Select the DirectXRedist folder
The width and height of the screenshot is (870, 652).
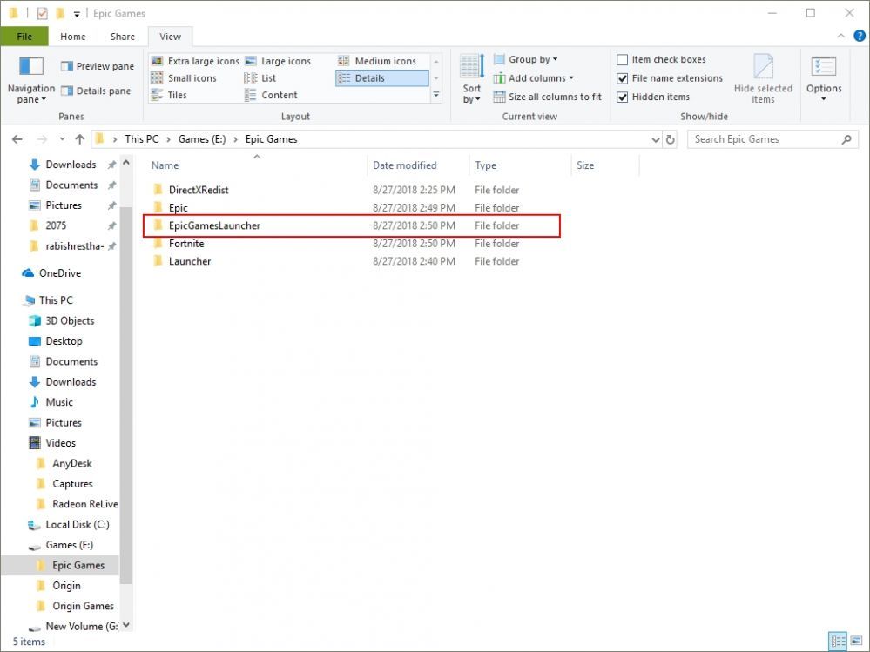199,190
